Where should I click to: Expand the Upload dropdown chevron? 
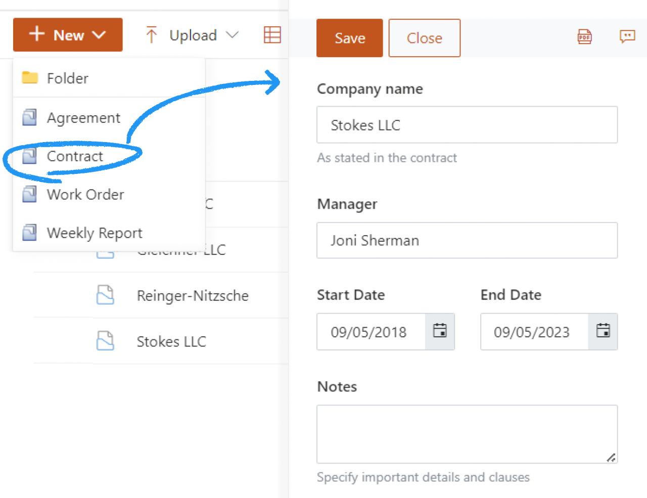click(x=232, y=35)
